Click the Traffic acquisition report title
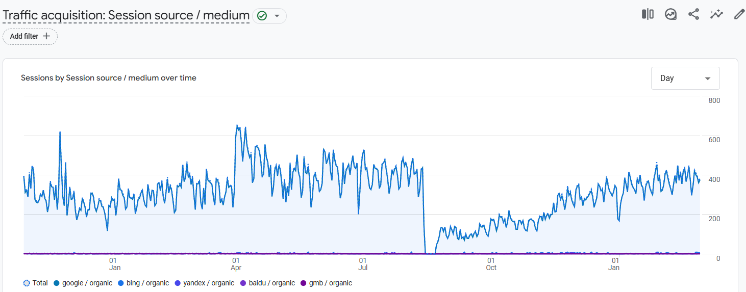Viewport: 746px width, 292px height. coord(126,15)
